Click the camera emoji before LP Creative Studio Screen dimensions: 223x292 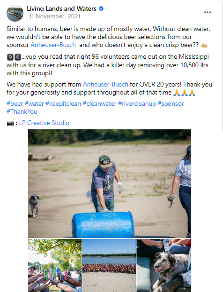[10, 123]
